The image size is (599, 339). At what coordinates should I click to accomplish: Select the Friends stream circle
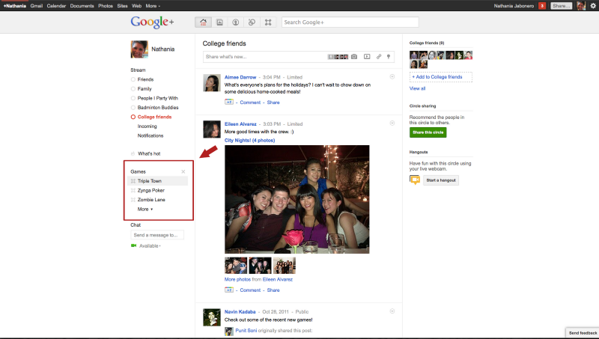pos(145,79)
